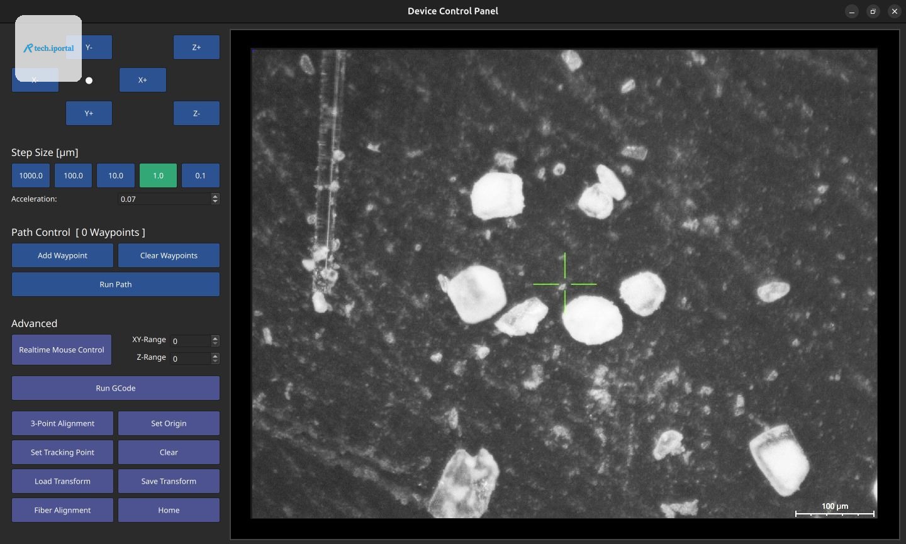Select the 10.0 step size
The image size is (906, 544).
click(x=116, y=175)
